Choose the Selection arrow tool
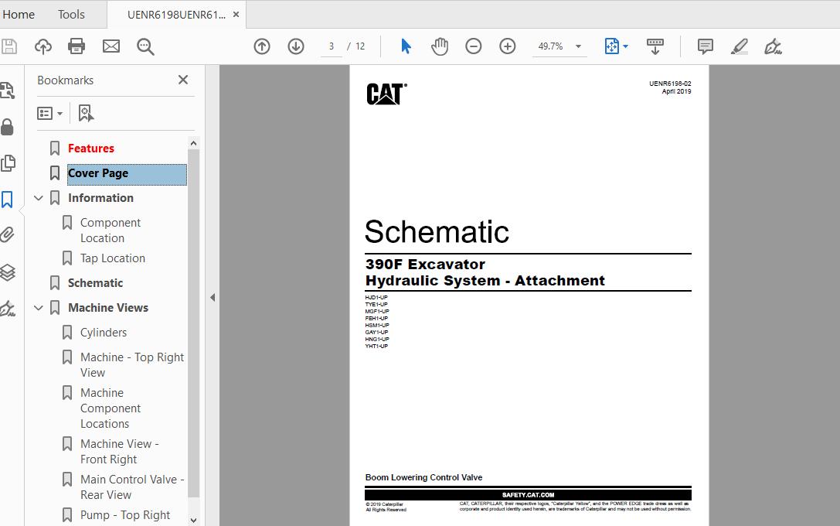This screenshot has width=840, height=526. (x=406, y=46)
